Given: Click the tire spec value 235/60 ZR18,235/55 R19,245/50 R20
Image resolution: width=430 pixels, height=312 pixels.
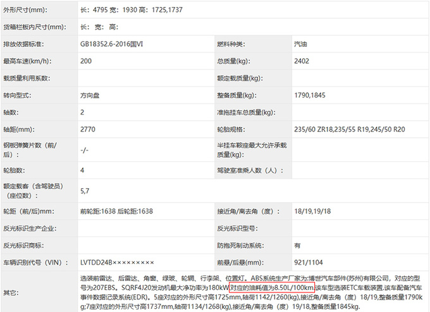Looking at the screenshot, I should pyautogui.click(x=349, y=129).
